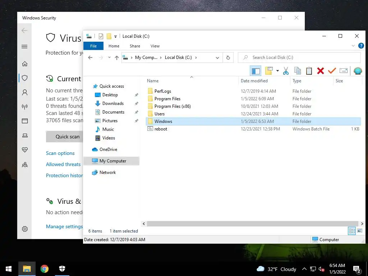368x276 pixels.
Task: Open Google Chrome from the taskbar
Action: pyautogui.click(x=44, y=269)
